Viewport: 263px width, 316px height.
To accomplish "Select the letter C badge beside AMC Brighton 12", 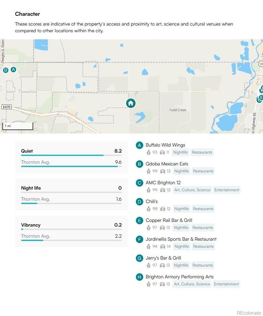I will point(140,183).
